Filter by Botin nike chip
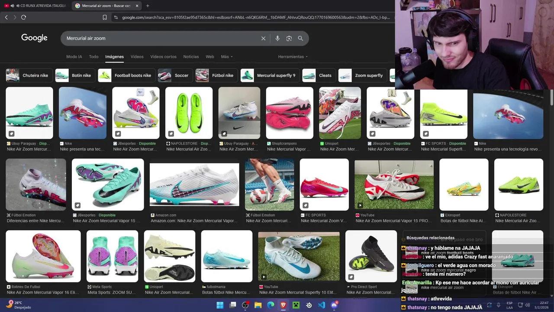The width and height of the screenshot is (554, 312). click(x=75, y=75)
